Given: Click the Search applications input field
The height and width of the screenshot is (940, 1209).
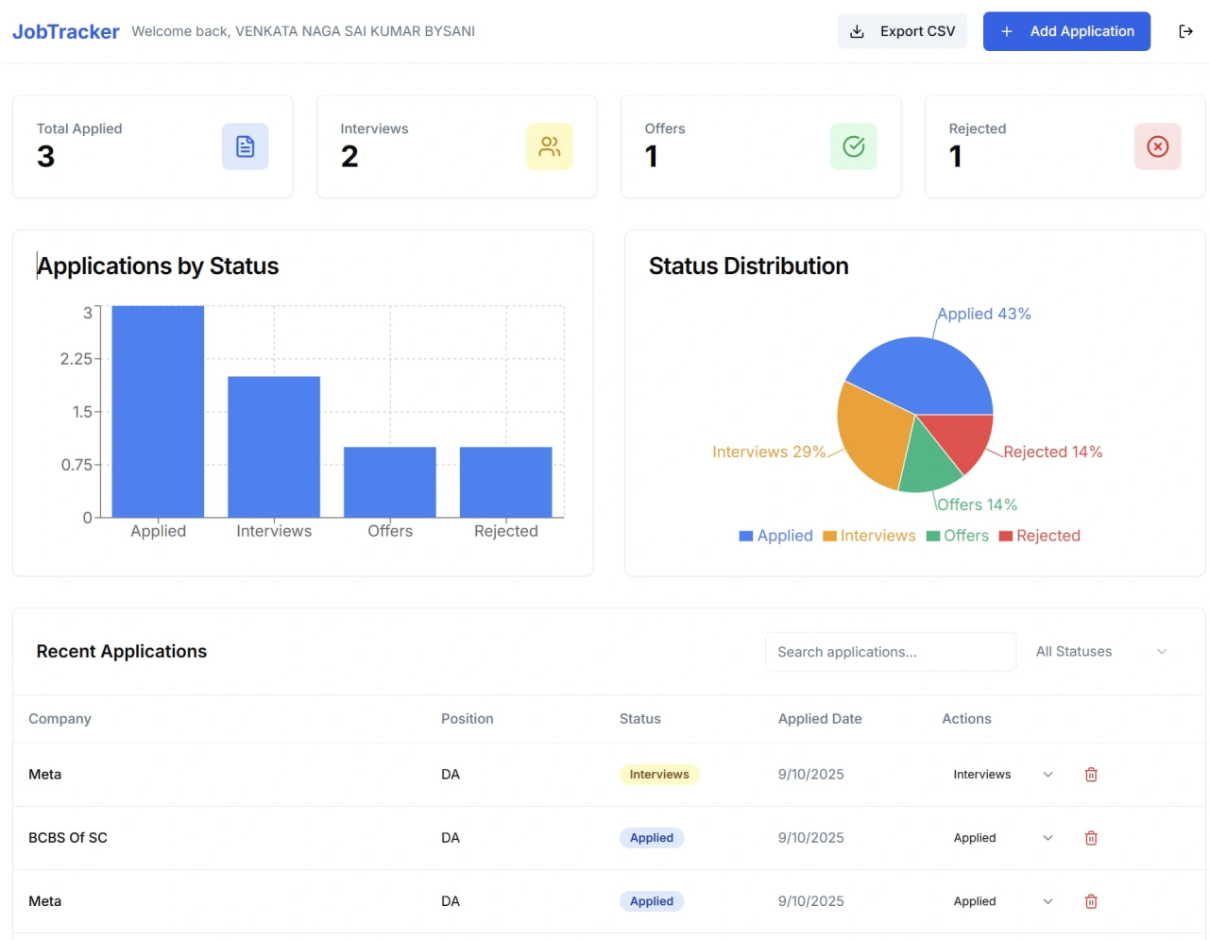Looking at the screenshot, I should tap(891, 652).
